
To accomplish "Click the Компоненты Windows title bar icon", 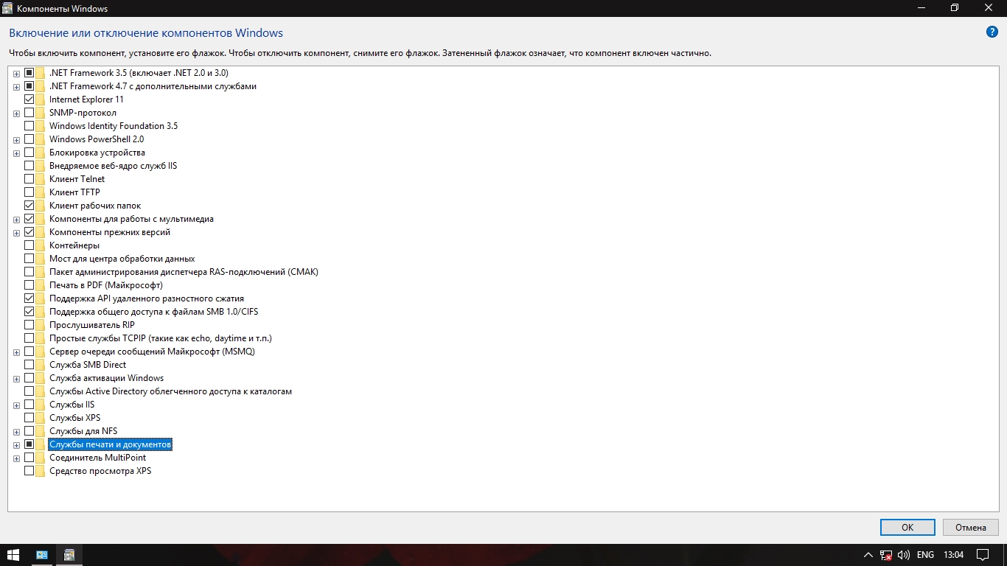I will point(8,8).
